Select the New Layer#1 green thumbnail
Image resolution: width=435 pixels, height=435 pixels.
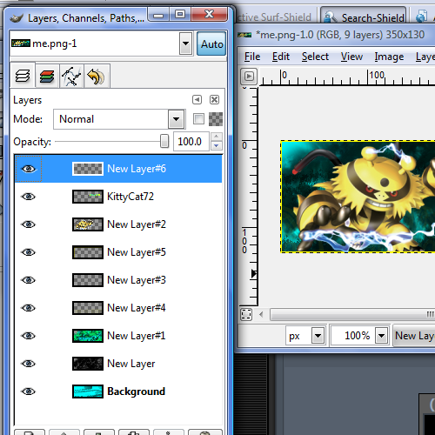88,336
